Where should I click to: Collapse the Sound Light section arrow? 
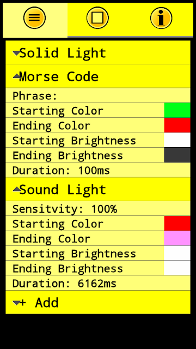(x=16, y=189)
